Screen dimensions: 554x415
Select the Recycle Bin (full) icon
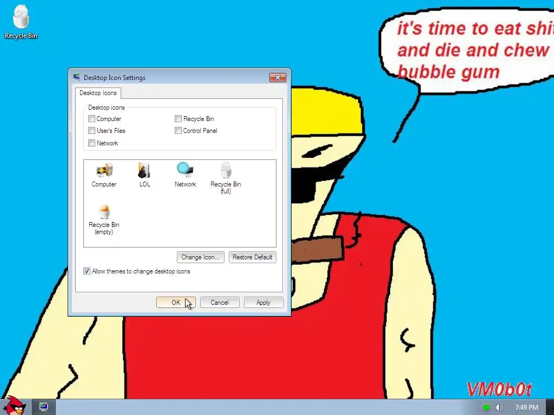[226, 178]
